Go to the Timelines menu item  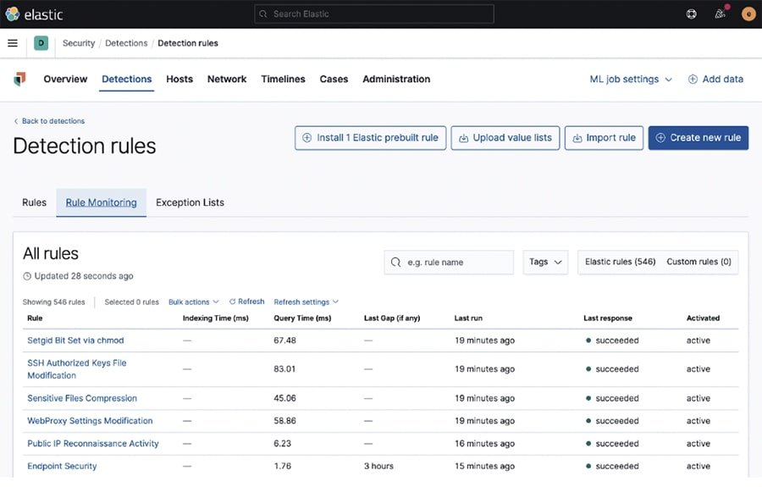pyautogui.click(x=283, y=79)
